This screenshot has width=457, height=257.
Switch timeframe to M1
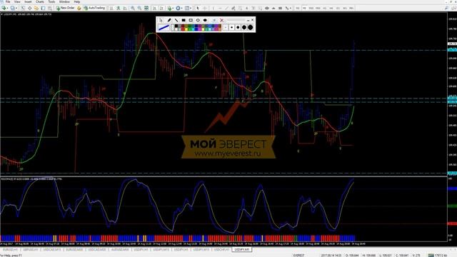coord(298,8)
